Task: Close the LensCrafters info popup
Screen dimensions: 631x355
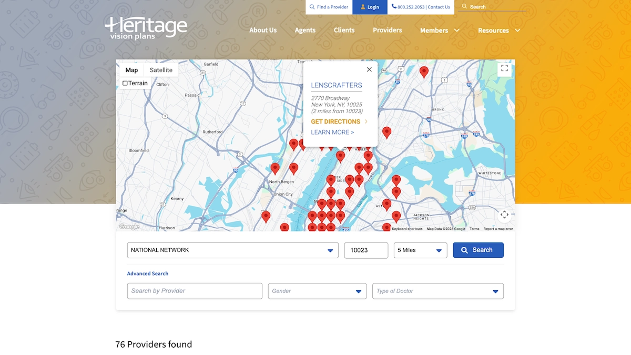Action: coord(369,69)
